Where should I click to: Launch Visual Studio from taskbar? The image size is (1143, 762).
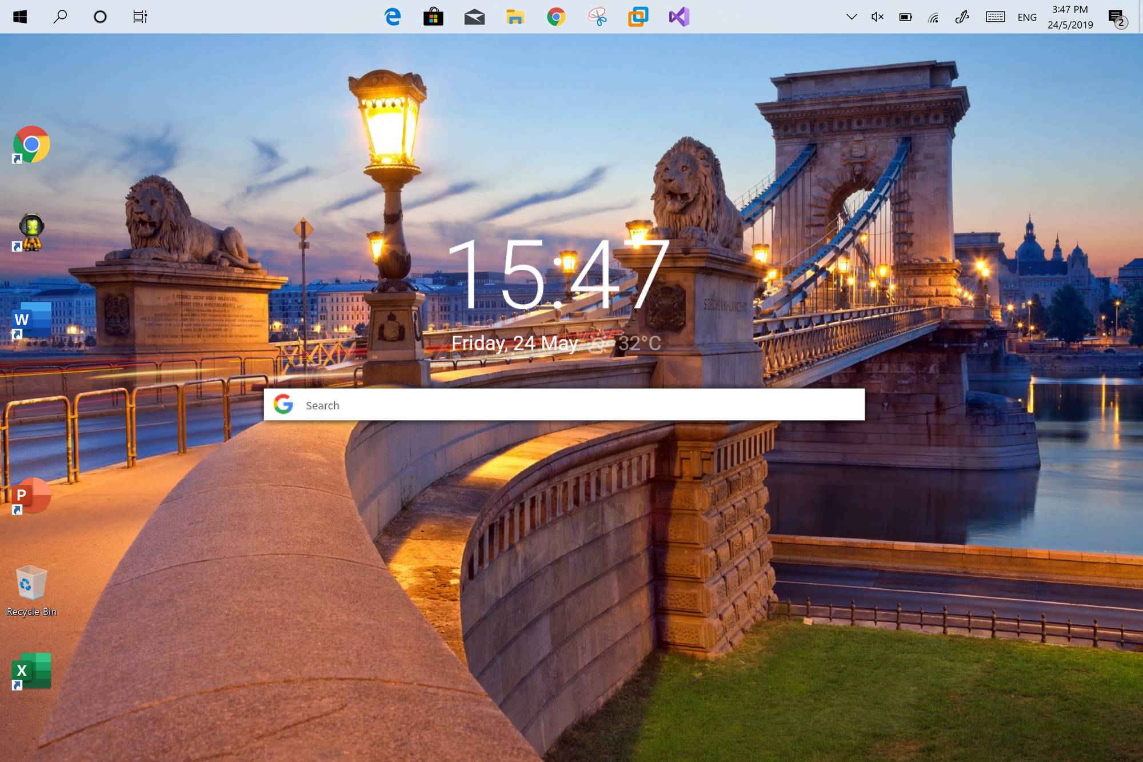pos(679,17)
